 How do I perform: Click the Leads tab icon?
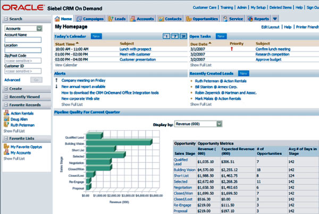(x=111, y=19)
